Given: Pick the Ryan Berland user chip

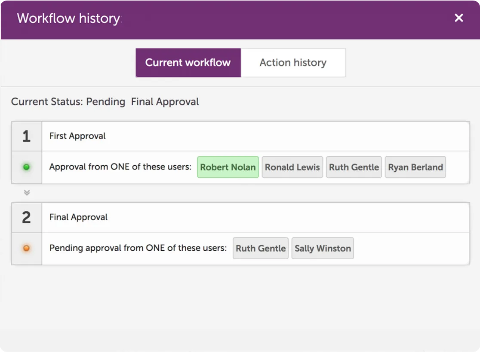Looking at the screenshot, I should pyautogui.click(x=415, y=167).
